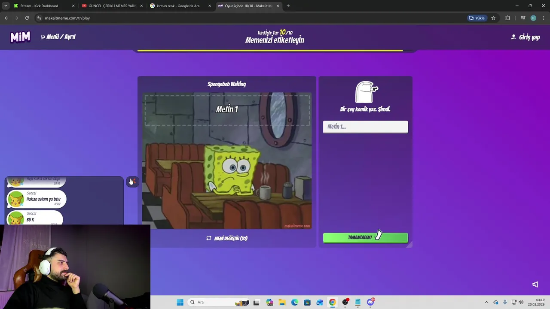The height and width of the screenshot is (309, 550).
Task: Open Microsoft Store from taskbar
Action: point(307,302)
